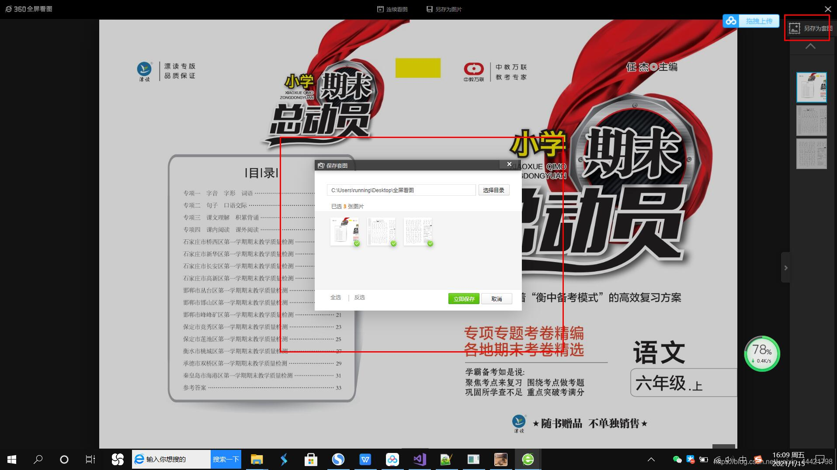Click the pinwheel fan icon on the taskbar

[x=117, y=460]
